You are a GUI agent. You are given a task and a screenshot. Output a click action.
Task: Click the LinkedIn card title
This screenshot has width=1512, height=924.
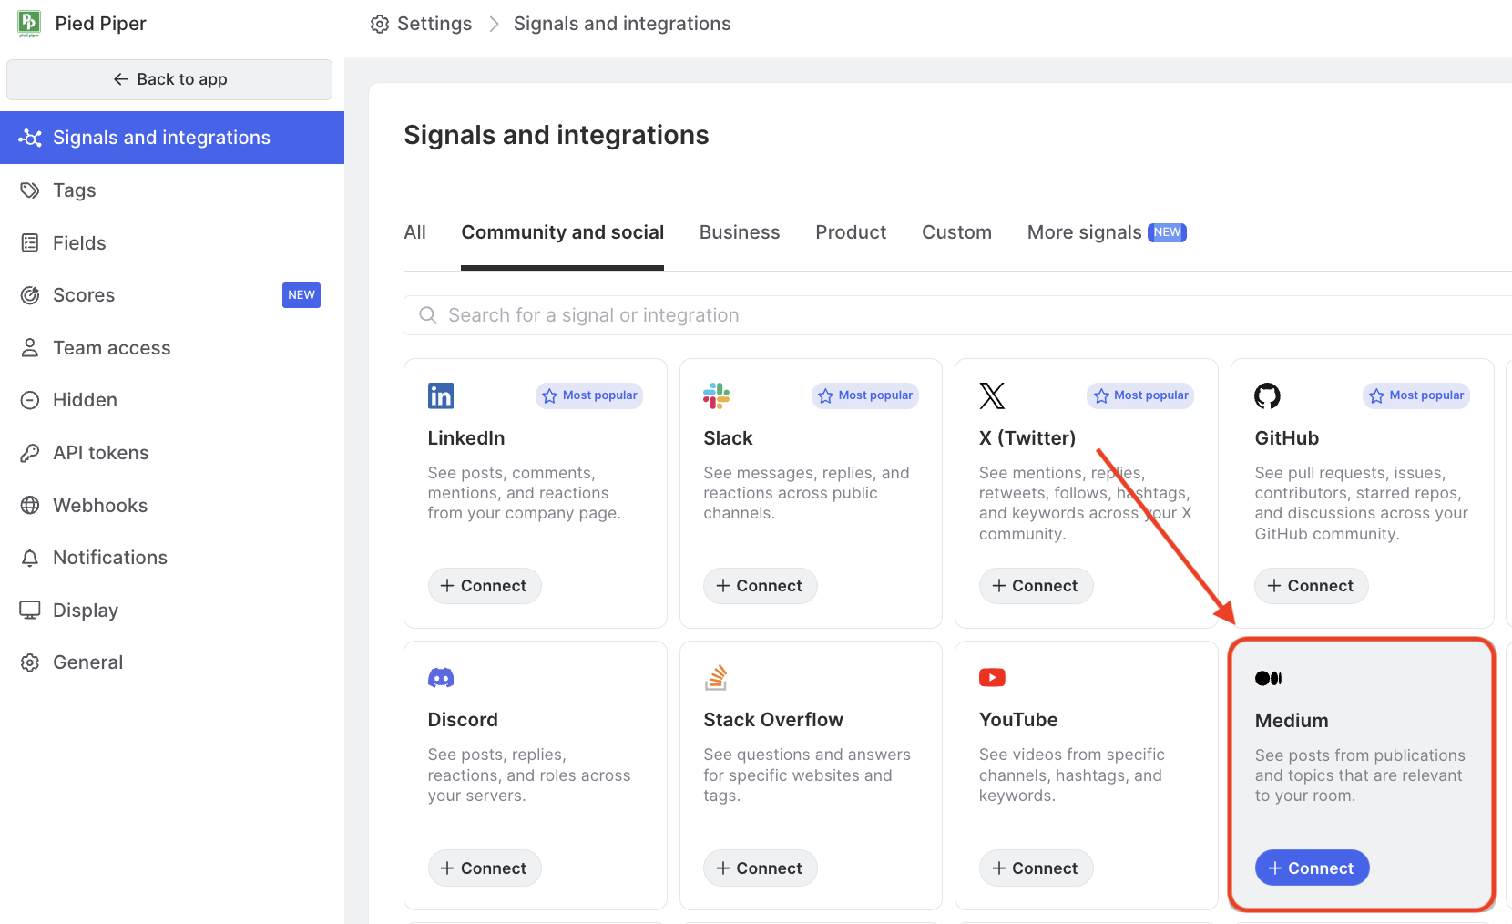tap(466, 438)
